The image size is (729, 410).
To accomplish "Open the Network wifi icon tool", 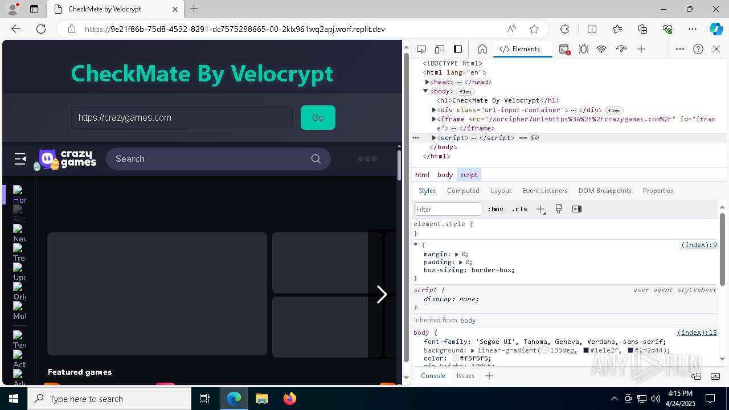I will pyautogui.click(x=601, y=49).
